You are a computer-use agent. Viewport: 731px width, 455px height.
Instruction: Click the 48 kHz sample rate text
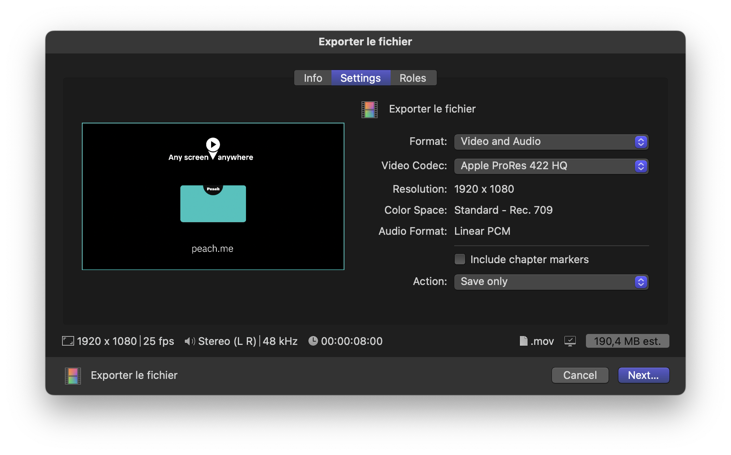coord(280,341)
